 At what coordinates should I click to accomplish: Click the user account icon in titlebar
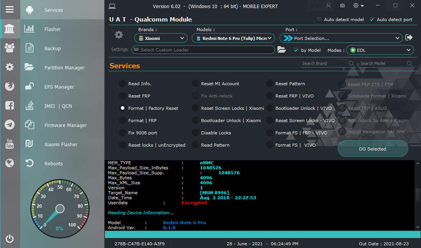328,6
